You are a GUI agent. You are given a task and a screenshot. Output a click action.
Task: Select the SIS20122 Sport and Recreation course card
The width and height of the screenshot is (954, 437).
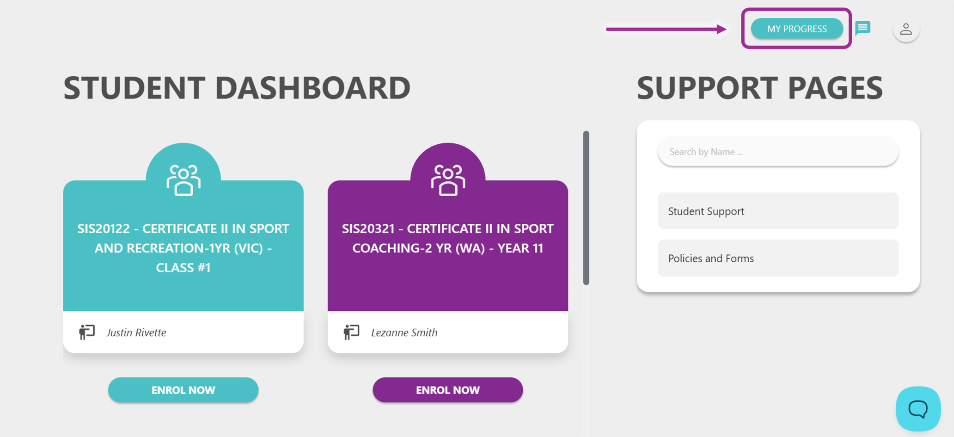point(183,247)
